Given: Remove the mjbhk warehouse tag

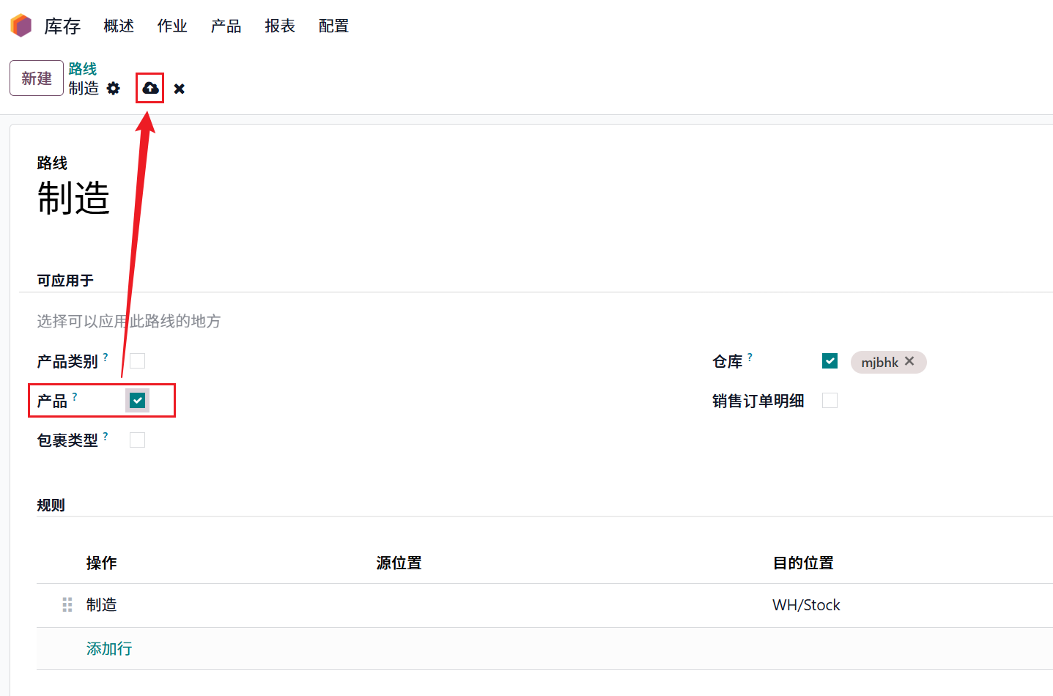Looking at the screenshot, I should (x=909, y=361).
